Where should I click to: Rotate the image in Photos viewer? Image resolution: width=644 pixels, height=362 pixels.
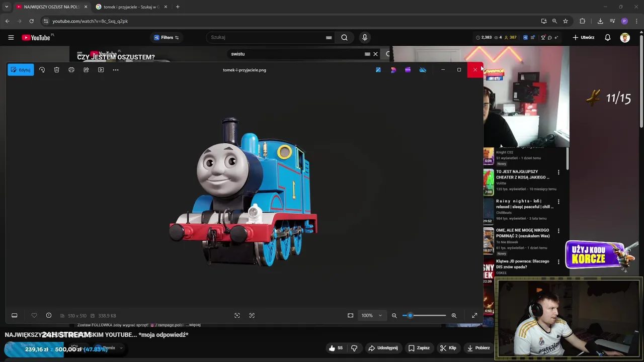click(x=42, y=70)
